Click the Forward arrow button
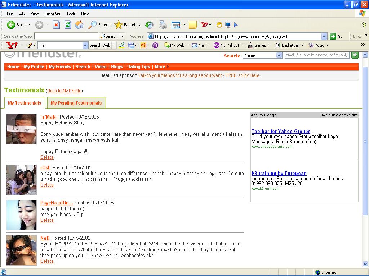369x276 pixels. (x=39, y=25)
